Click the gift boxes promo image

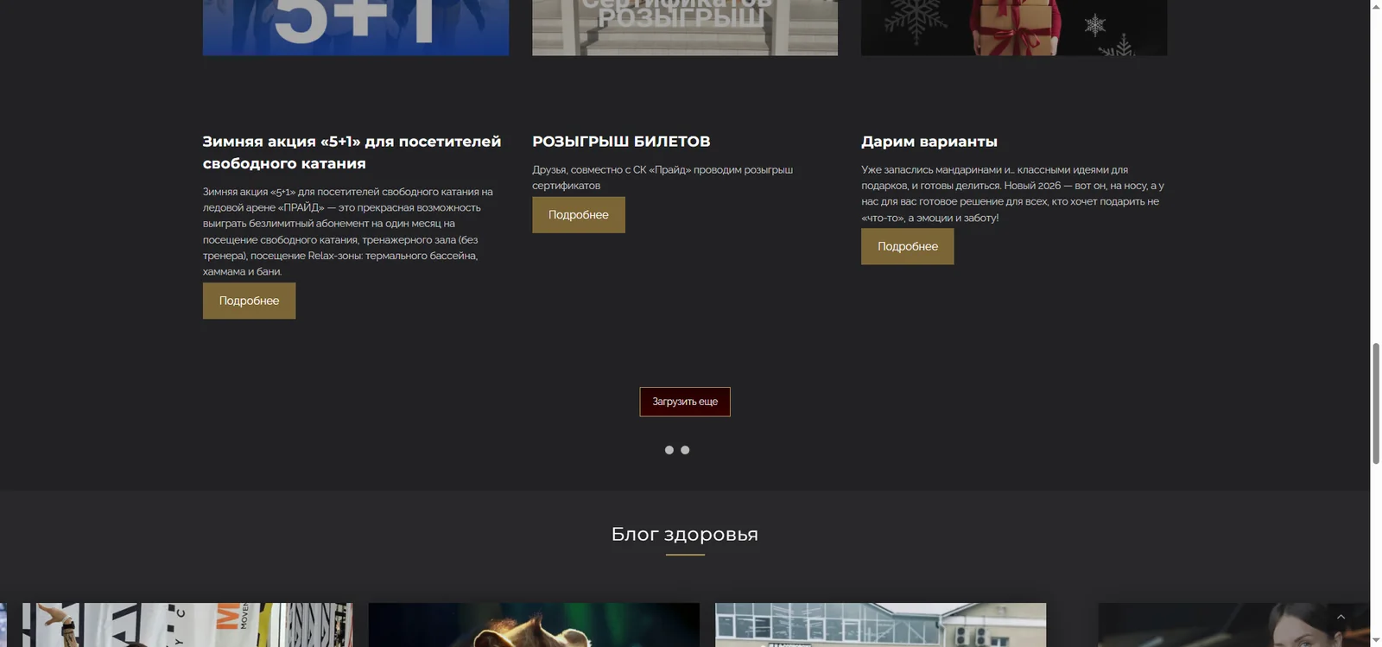click(x=1014, y=28)
